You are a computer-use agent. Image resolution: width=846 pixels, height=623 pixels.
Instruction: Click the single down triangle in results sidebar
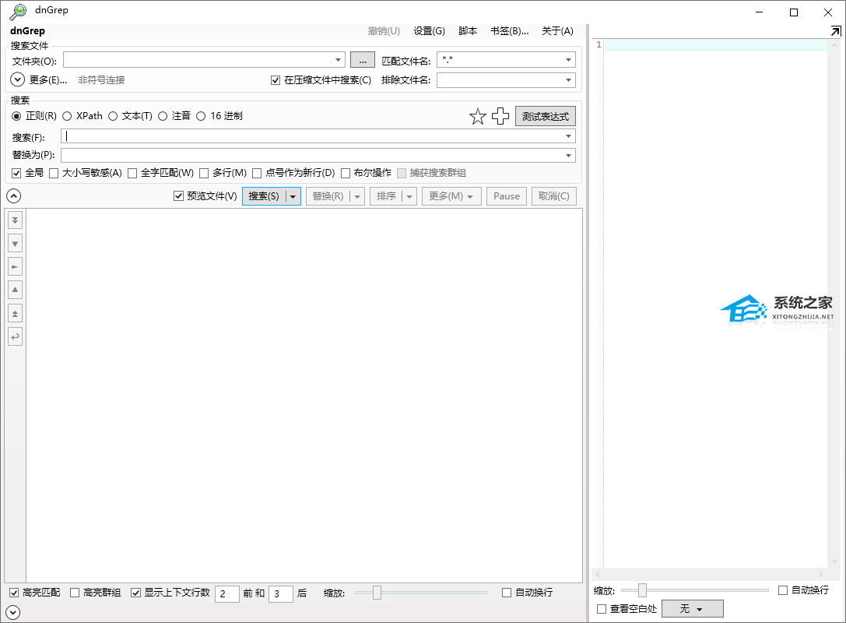tap(15, 243)
